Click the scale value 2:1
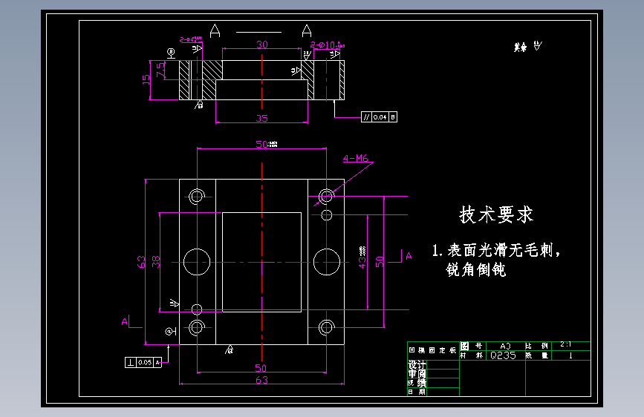644x417 pixels. tap(565, 344)
